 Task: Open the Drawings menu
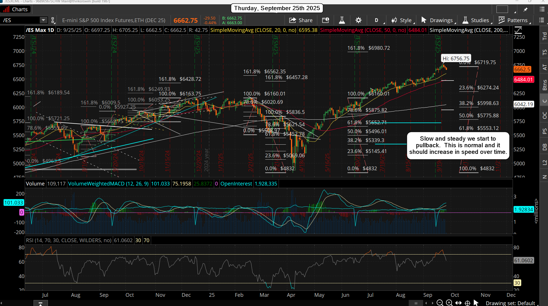pyautogui.click(x=438, y=20)
